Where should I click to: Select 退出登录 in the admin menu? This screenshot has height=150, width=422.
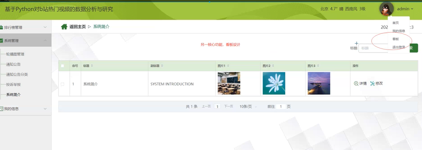(x=399, y=47)
